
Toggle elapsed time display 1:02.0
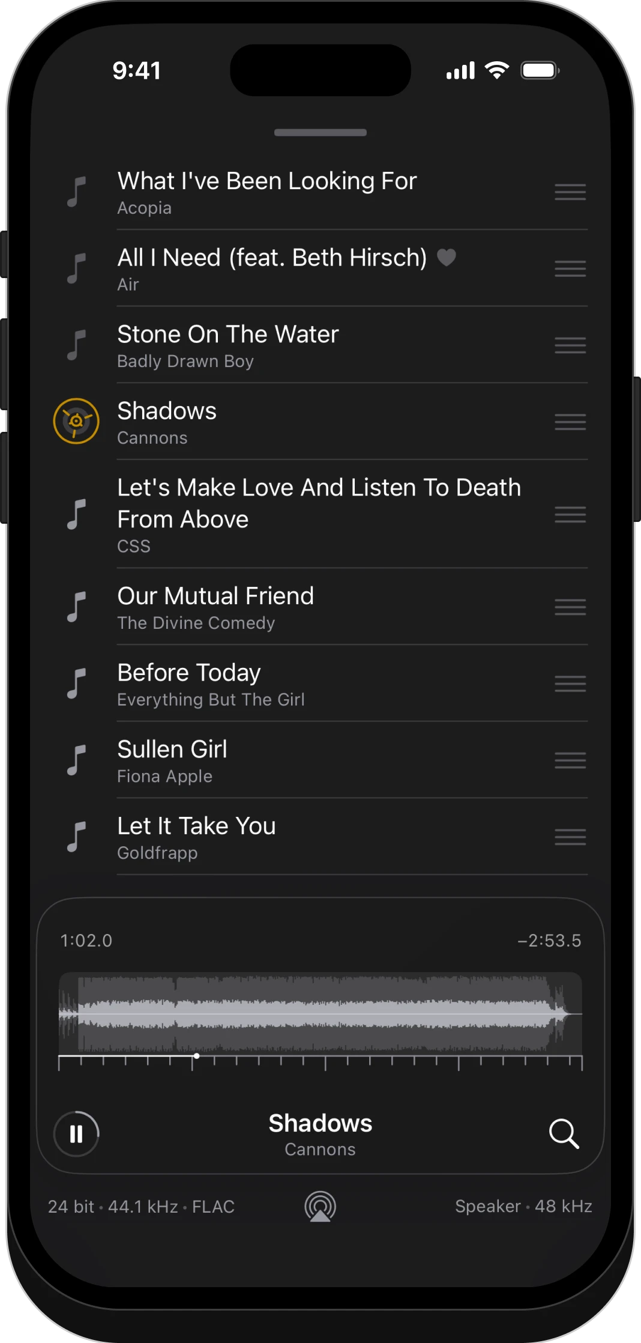point(86,941)
